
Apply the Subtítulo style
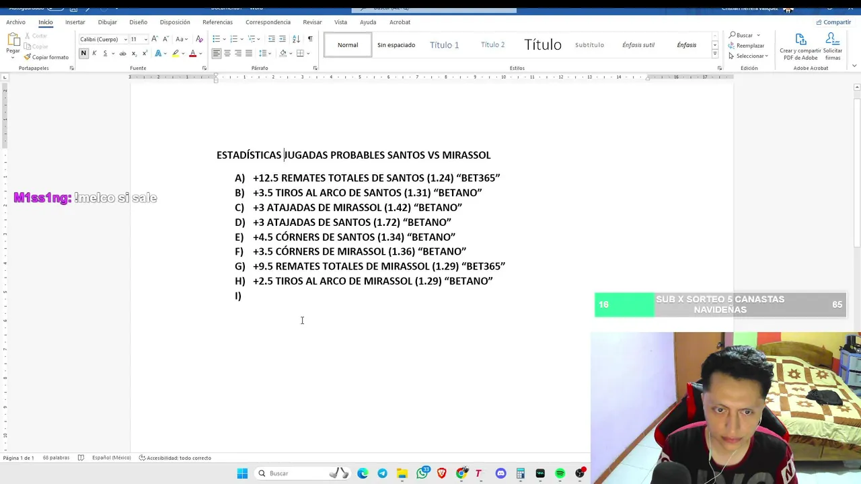tap(589, 45)
